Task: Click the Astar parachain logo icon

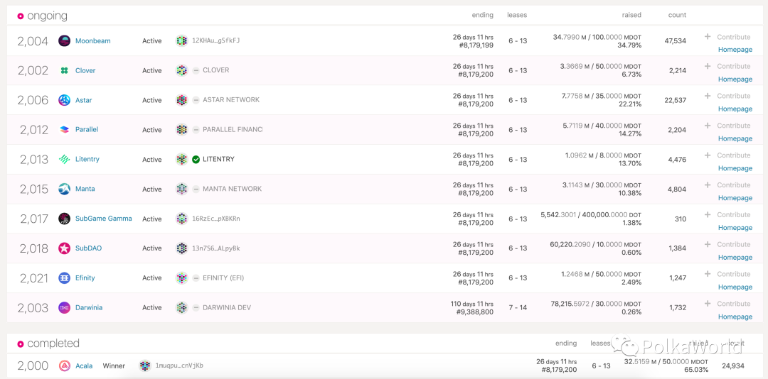Action: [64, 100]
